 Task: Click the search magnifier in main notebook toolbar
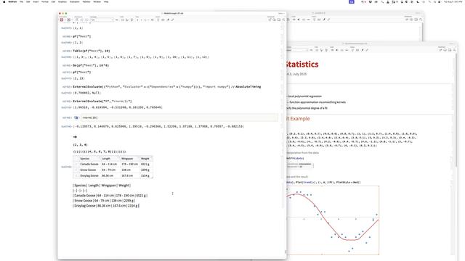click(283, 20)
